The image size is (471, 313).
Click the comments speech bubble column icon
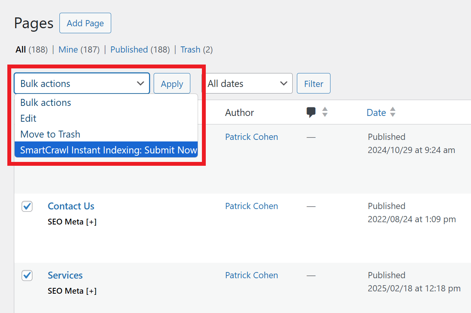(311, 112)
